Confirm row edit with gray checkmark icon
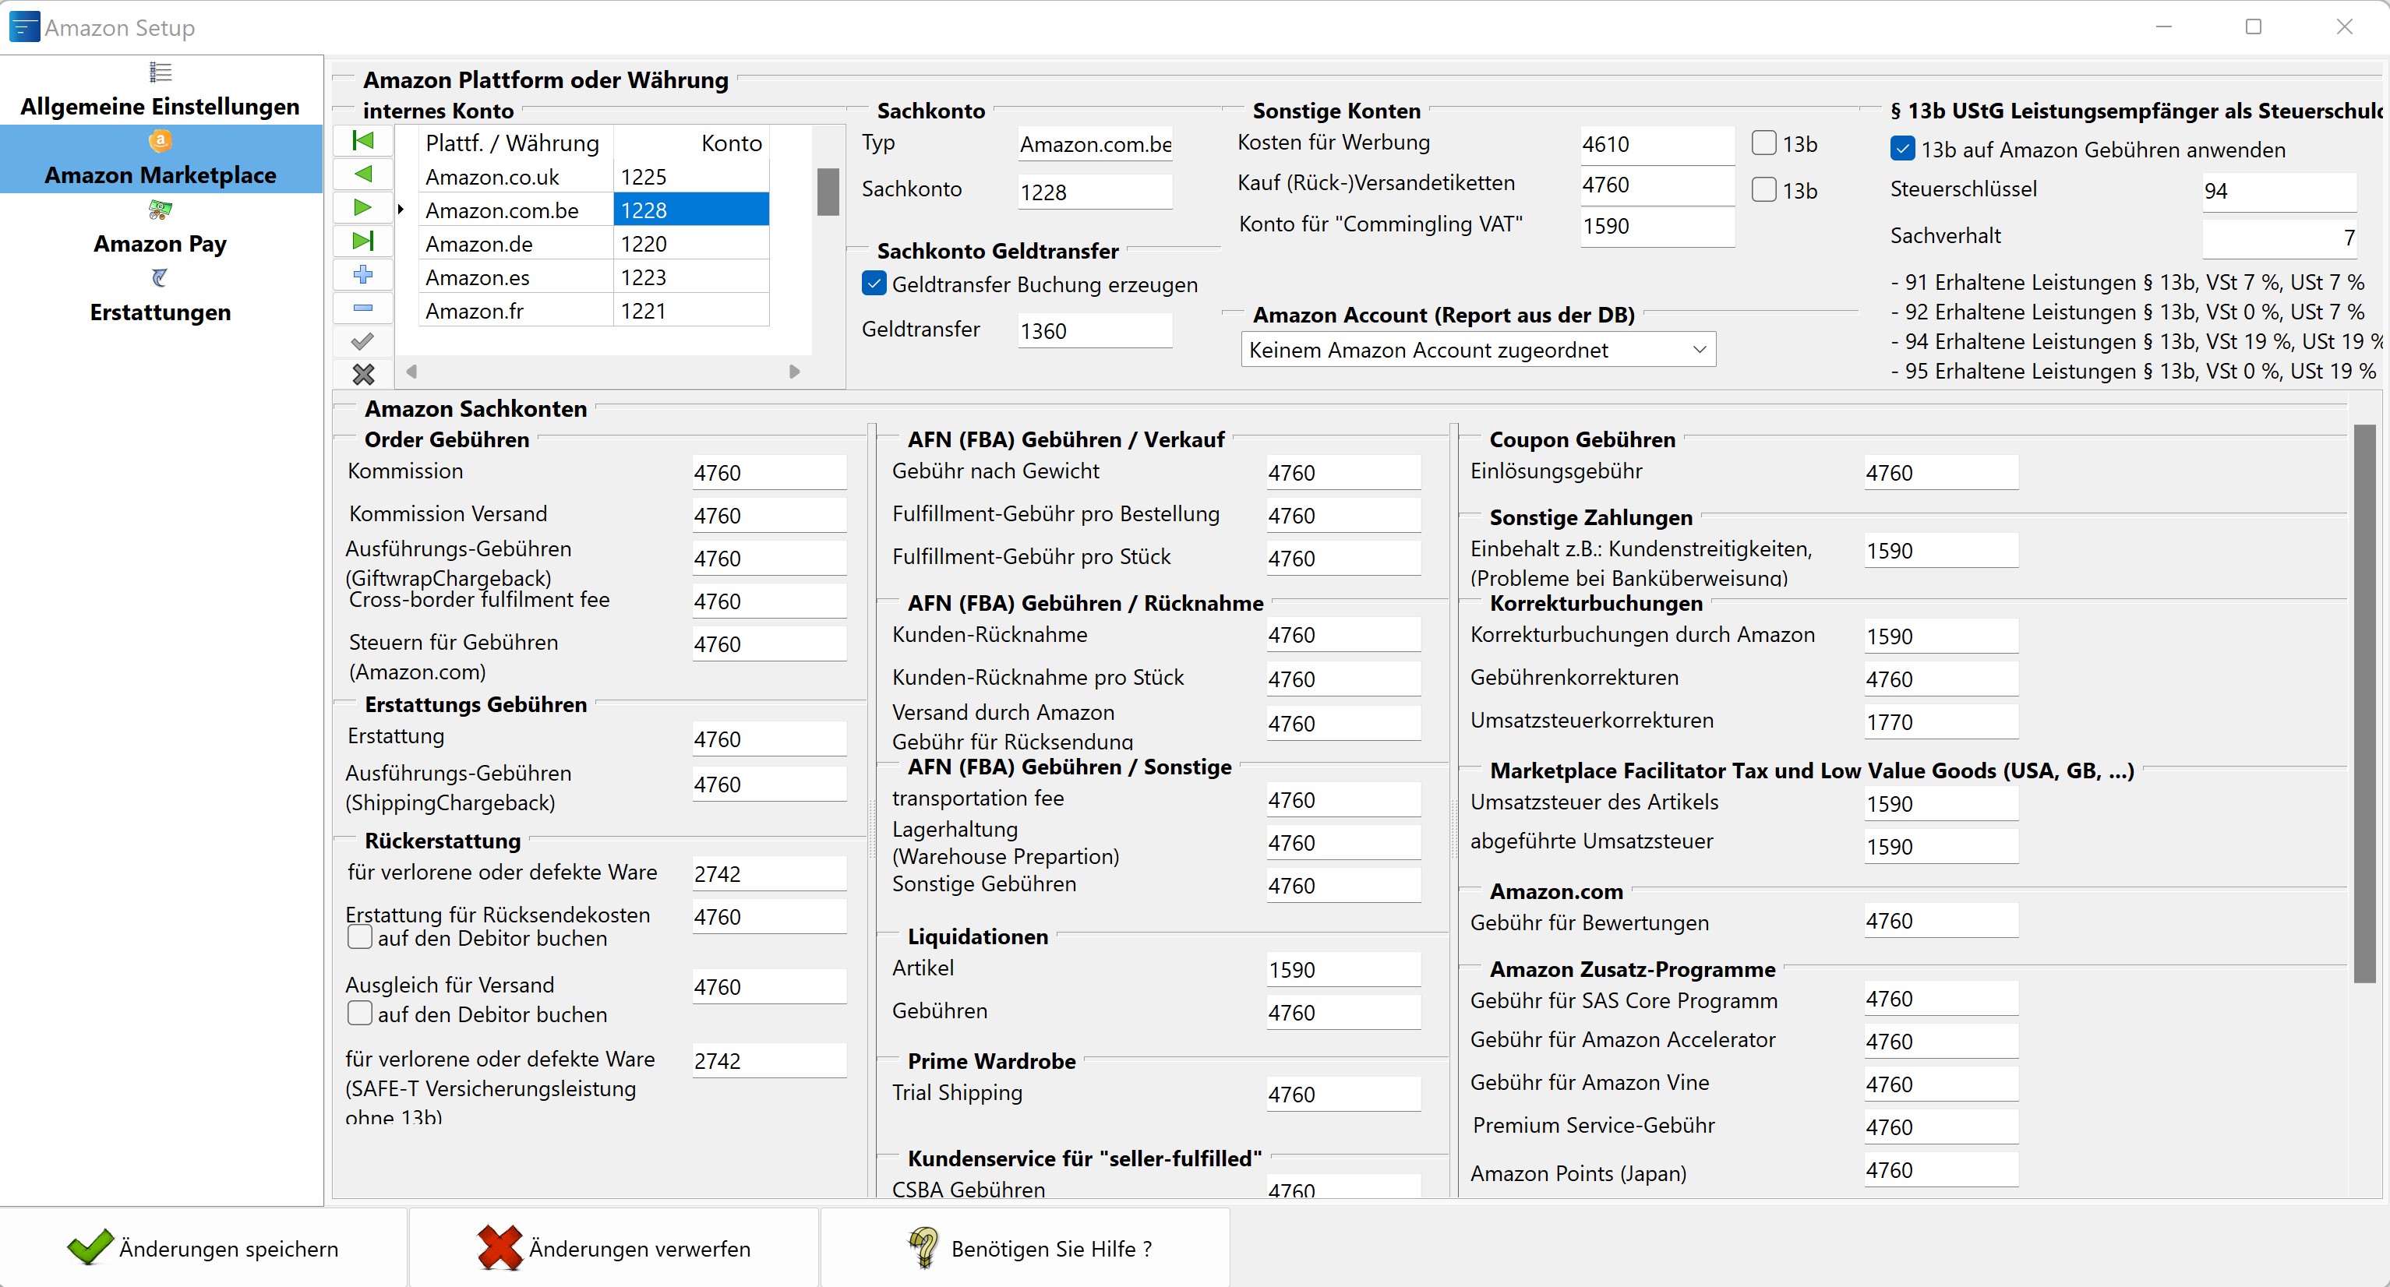This screenshot has height=1287, width=2390. [x=363, y=341]
